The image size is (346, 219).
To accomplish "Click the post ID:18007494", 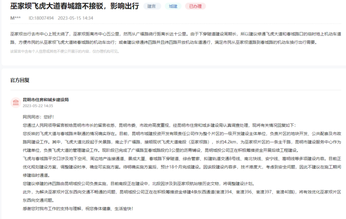I will [x=41, y=18].
